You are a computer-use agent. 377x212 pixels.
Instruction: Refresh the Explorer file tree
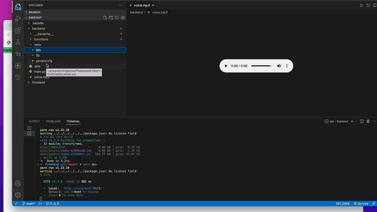tap(117, 18)
